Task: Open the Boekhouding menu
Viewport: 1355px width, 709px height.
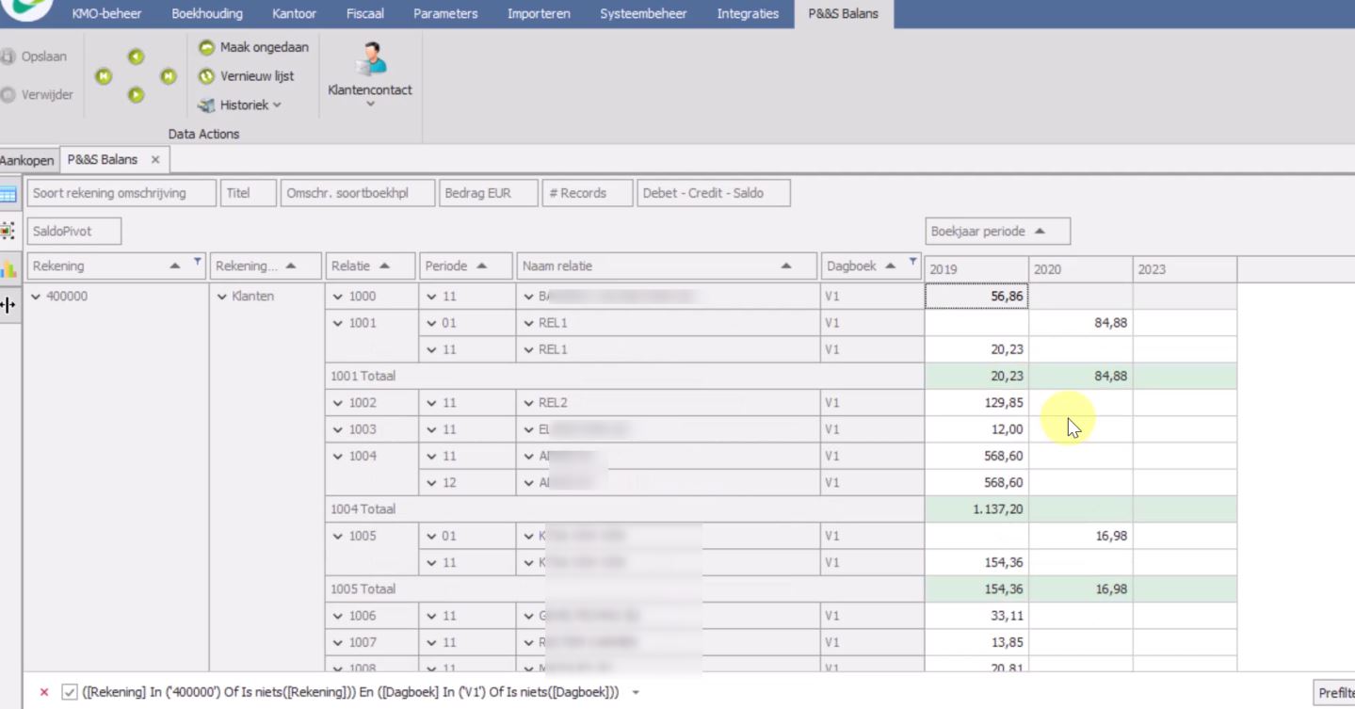Action: [x=207, y=13]
